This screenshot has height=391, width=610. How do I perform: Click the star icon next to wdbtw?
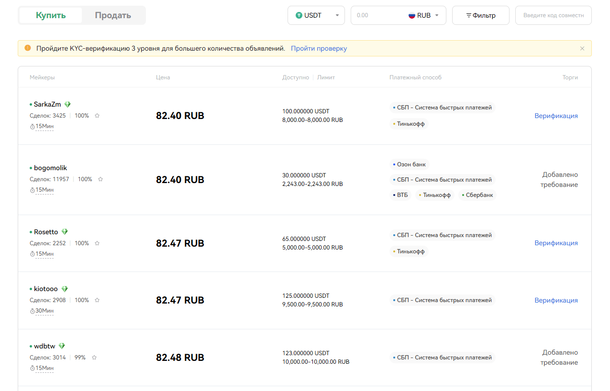[x=94, y=358]
